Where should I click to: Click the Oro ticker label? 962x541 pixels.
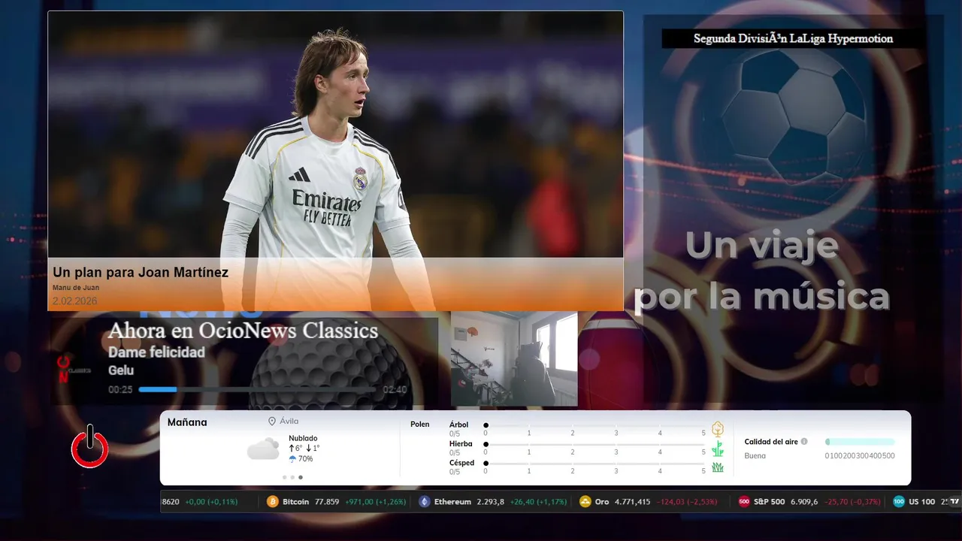pyautogui.click(x=602, y=502)
